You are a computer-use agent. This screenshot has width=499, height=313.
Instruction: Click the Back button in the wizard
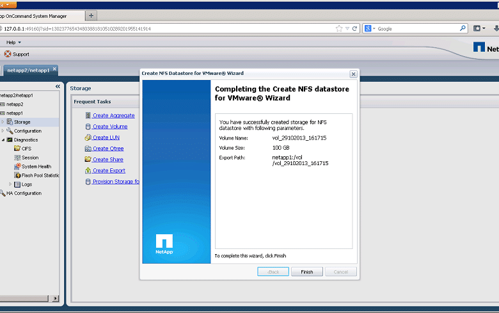[273, 271]
